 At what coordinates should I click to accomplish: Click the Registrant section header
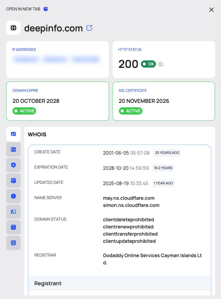click(119, 283)
